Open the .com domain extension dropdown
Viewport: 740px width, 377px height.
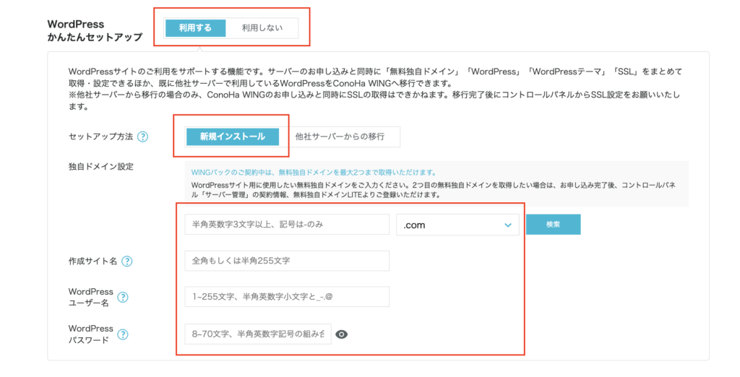pyautogui.click(x=457, y=225)
